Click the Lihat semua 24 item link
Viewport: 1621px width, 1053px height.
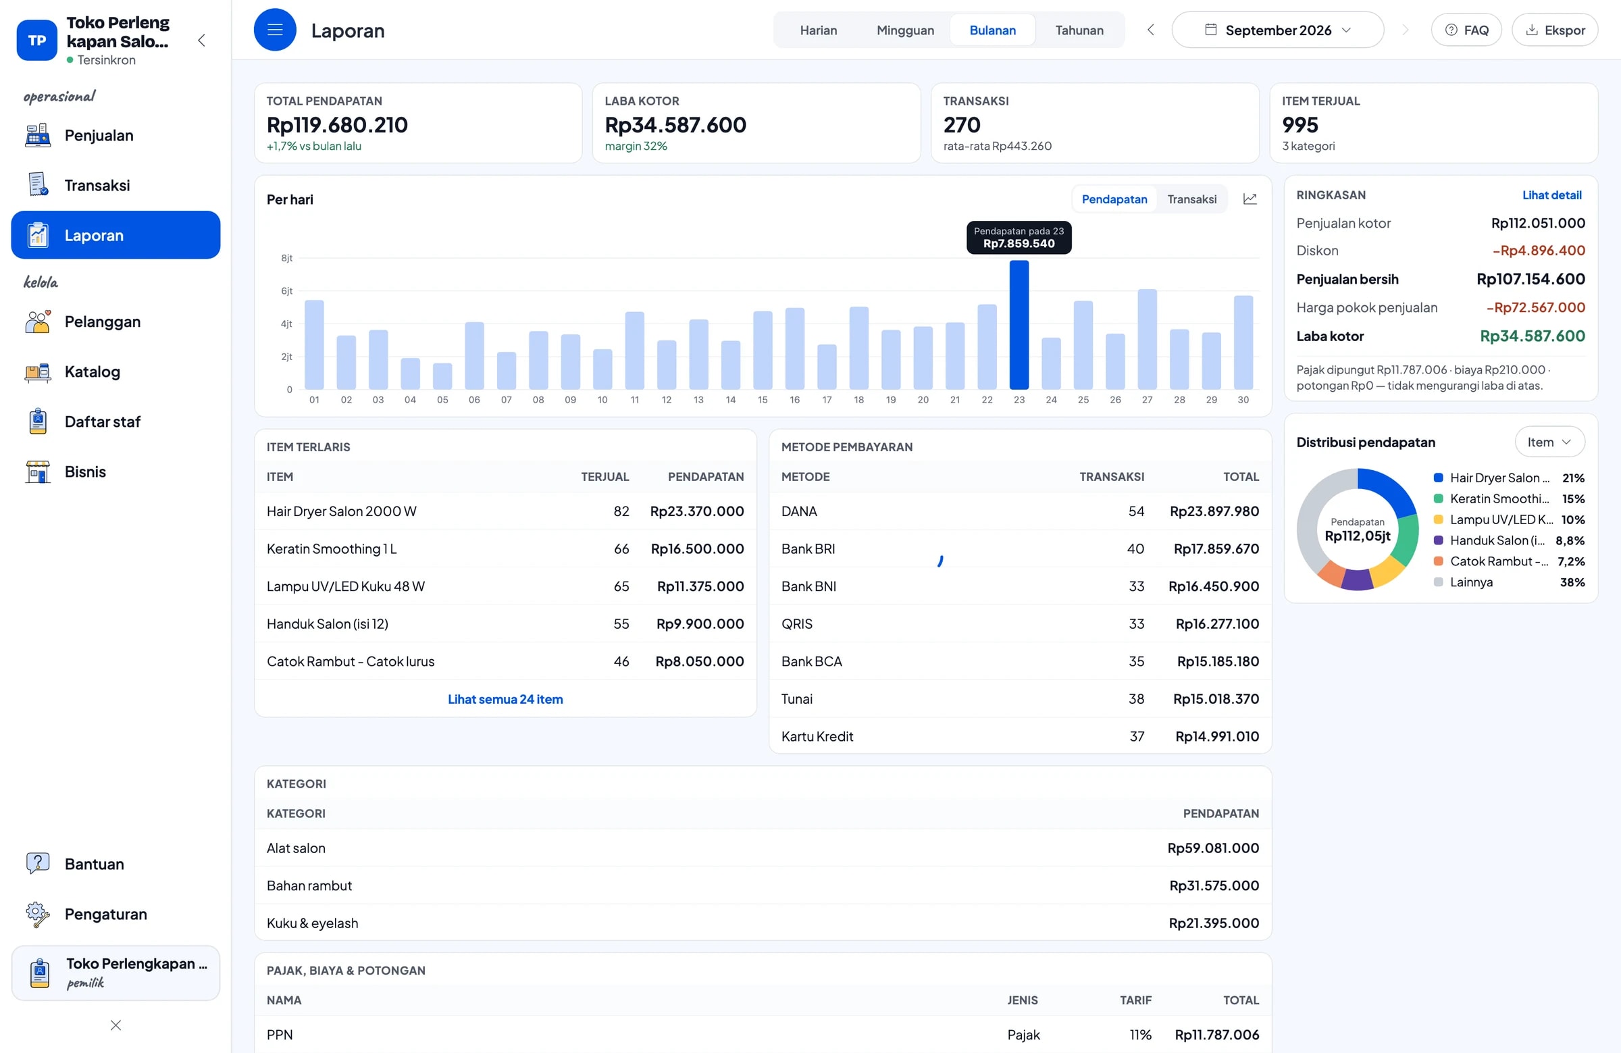[x=505, y=699]
